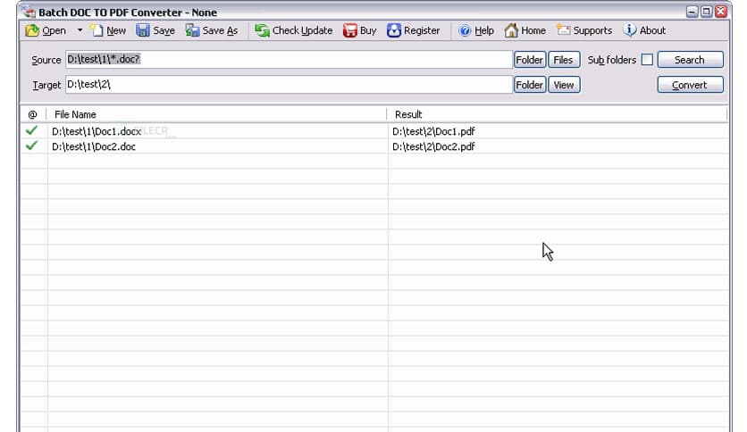The height and width of the screenshot is (432, 747).
Task: Click the green checkmark for Doc1.docx
Action: (x=31, y=130)
